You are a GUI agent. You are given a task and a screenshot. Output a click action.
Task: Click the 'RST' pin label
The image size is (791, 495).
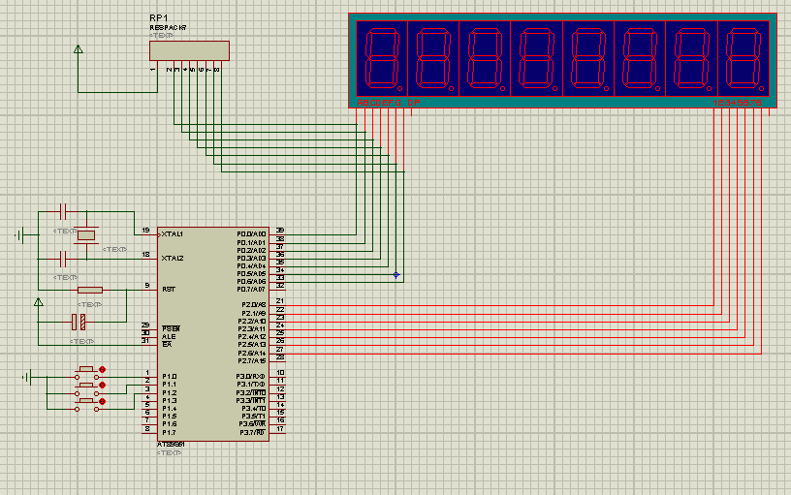pyautogui.click(x=169, y=290)
